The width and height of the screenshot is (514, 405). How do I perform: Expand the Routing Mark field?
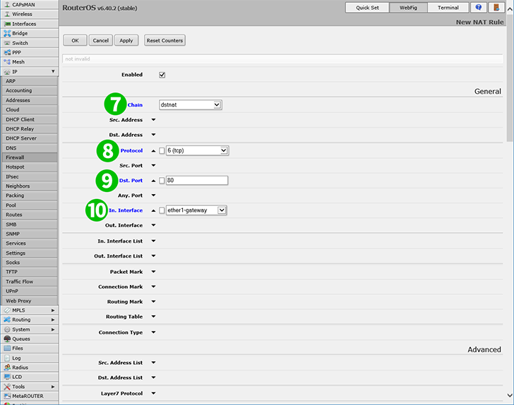153,301
